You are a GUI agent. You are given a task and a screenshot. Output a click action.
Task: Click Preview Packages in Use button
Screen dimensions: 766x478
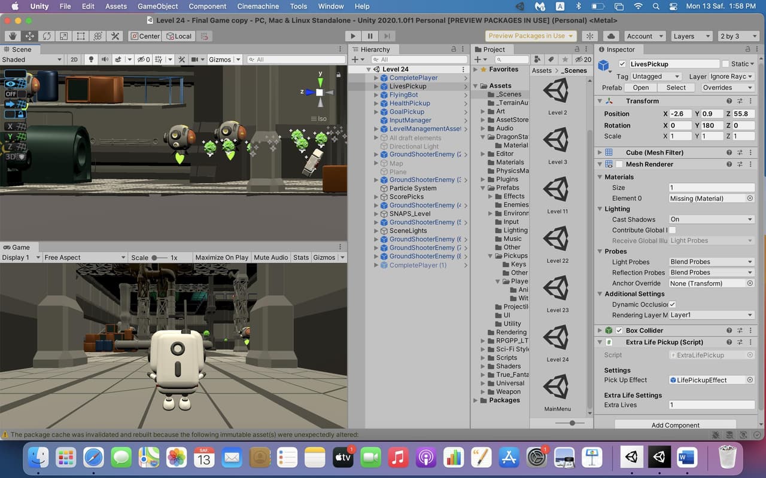[x=531, y=36]
